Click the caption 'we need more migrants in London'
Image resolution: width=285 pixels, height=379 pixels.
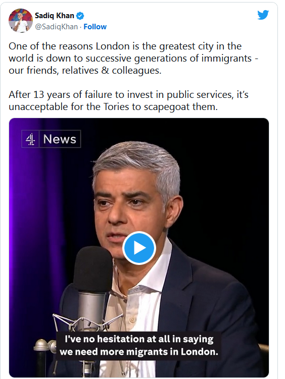click(139, 352)
